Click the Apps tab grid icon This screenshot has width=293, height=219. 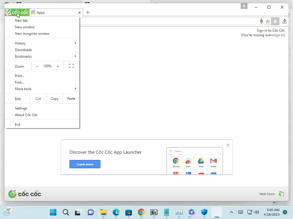(33, 13)
